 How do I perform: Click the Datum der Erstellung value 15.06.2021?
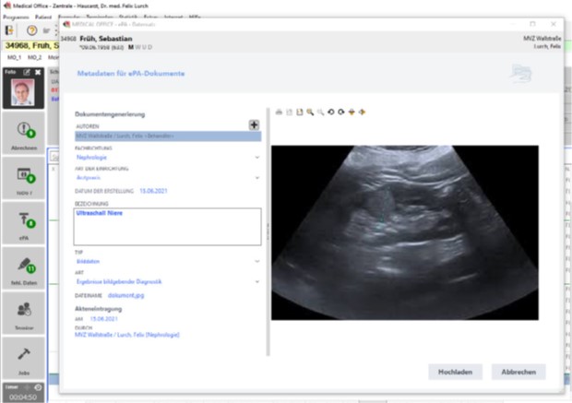(x=153, y=191)
